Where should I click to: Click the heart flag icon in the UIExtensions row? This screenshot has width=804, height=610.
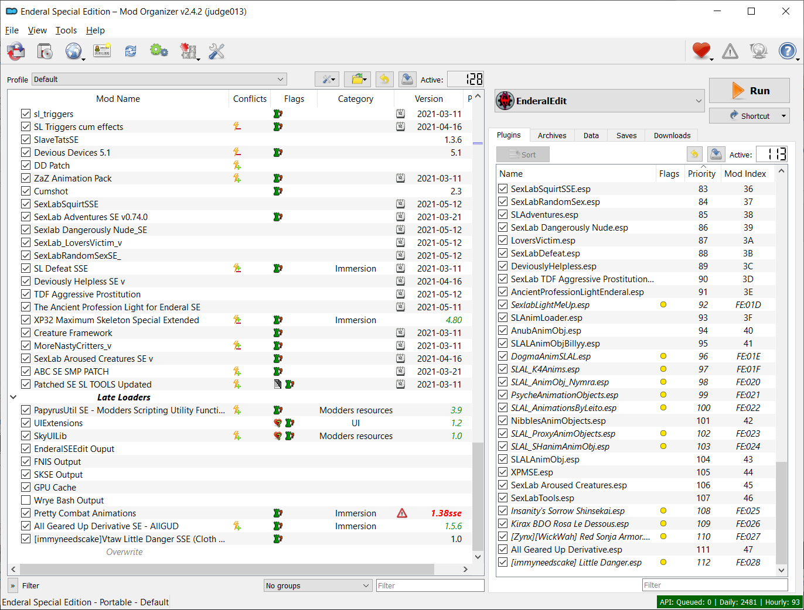point(278,423)
